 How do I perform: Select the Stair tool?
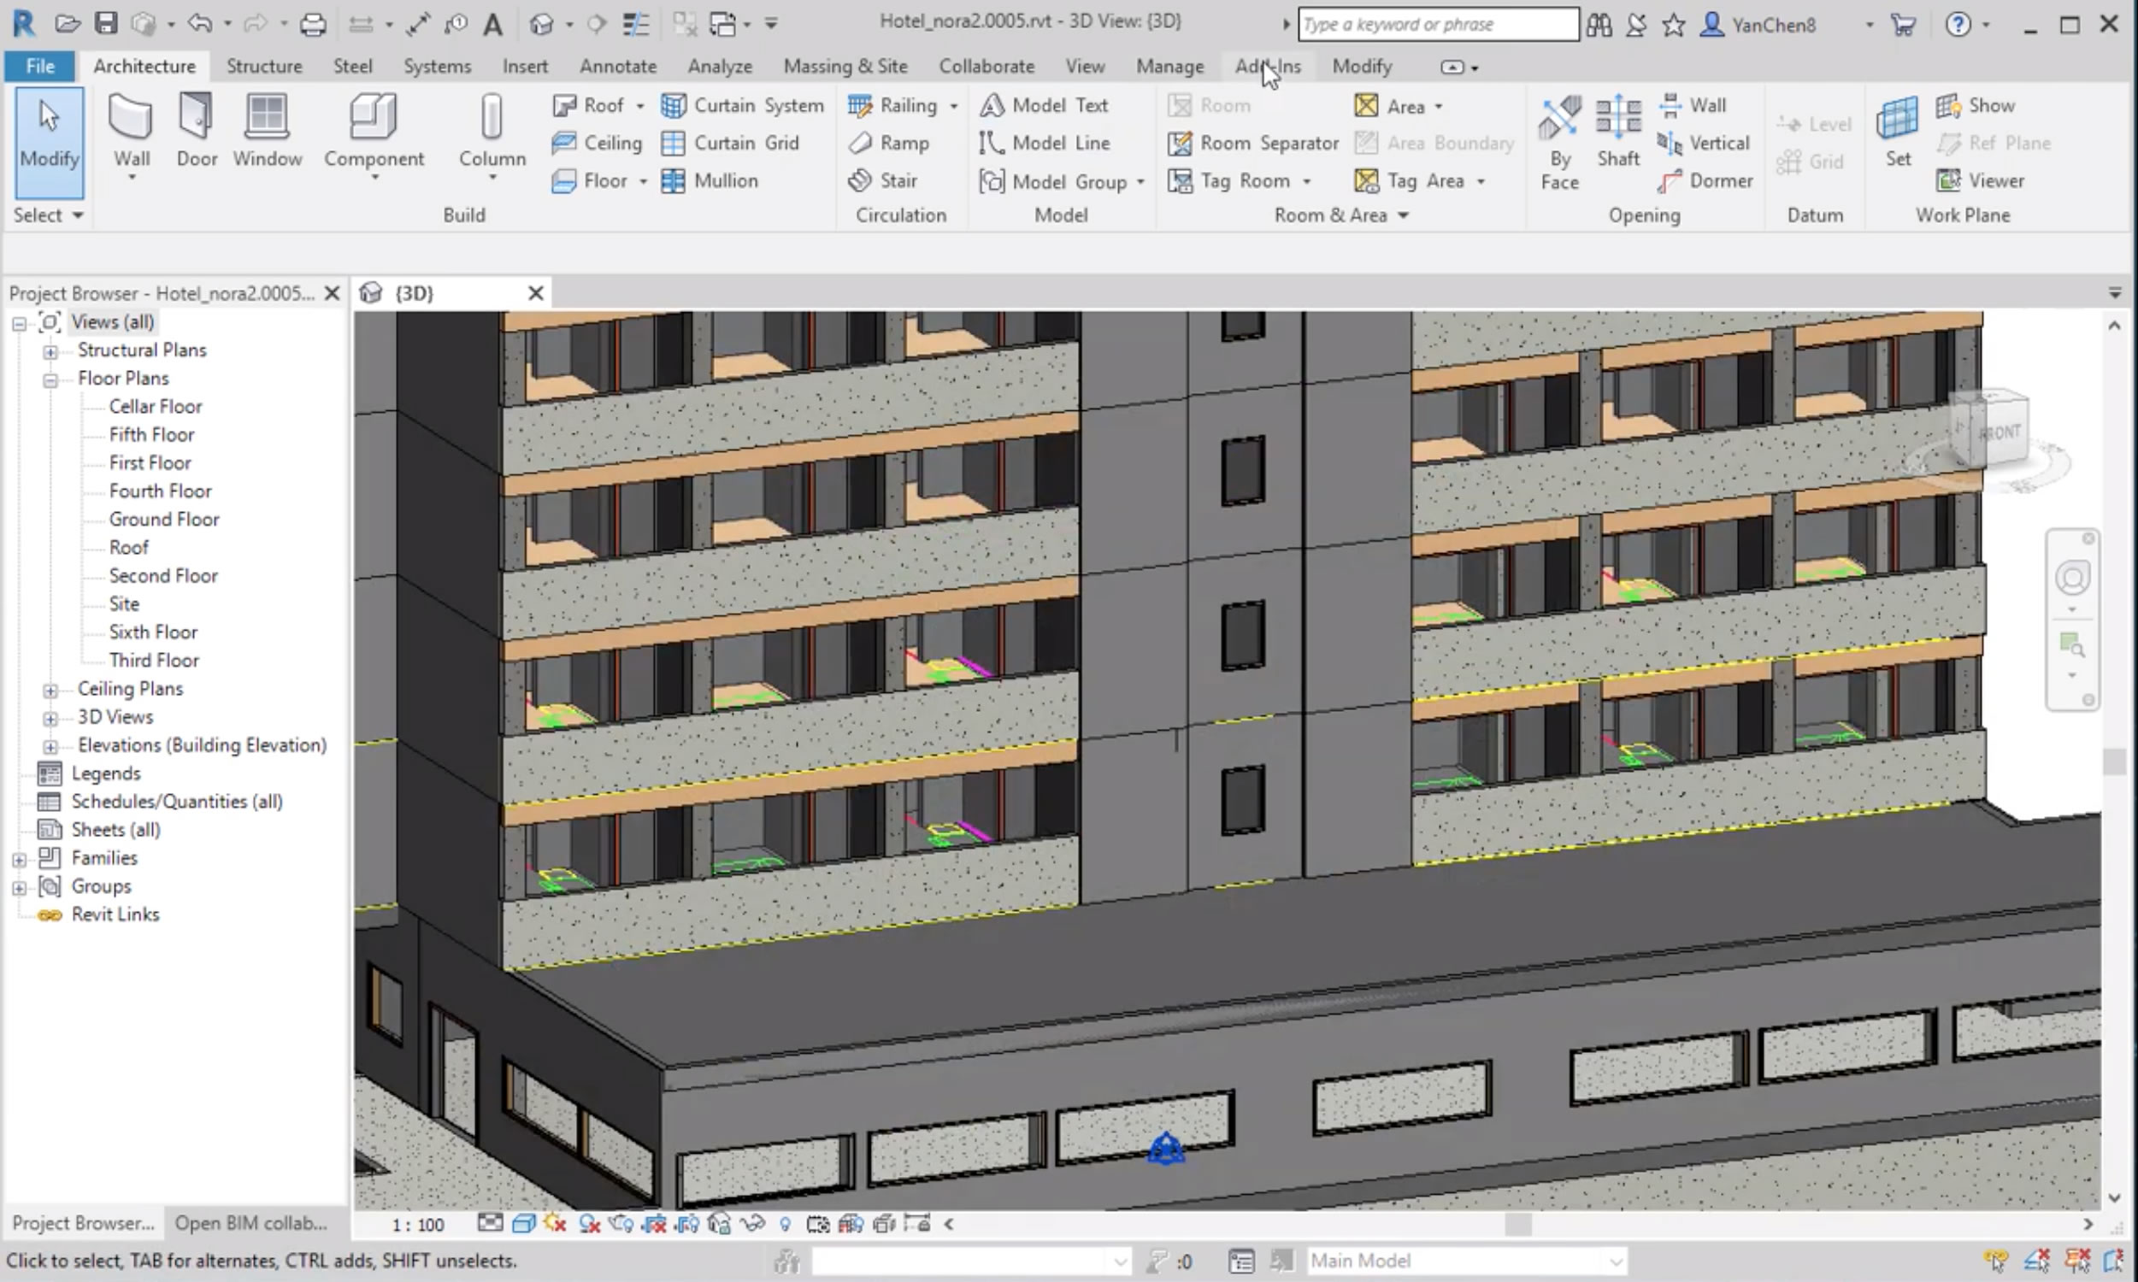tap(883, 180)
